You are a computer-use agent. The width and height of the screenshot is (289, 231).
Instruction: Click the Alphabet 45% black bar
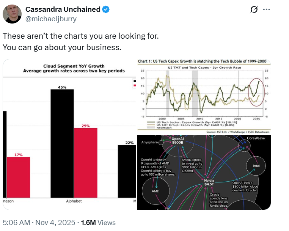(62, 144)
